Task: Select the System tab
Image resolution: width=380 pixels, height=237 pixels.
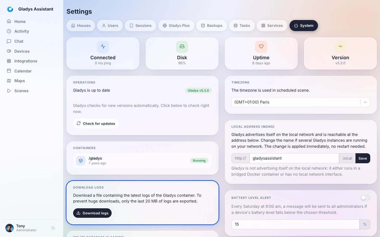Action: pyautogui.click(x=304, y=26)
